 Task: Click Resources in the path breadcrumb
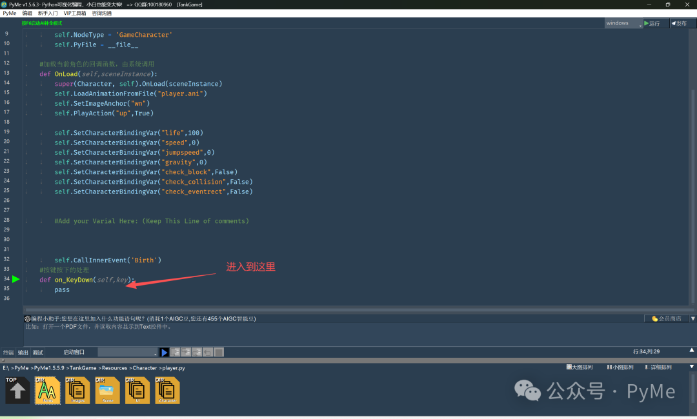[x=114, y=368]
